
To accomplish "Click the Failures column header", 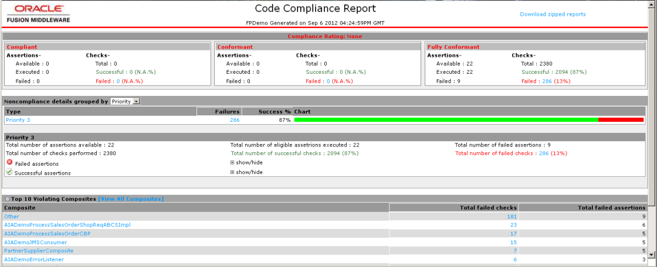I will [219, 112].
